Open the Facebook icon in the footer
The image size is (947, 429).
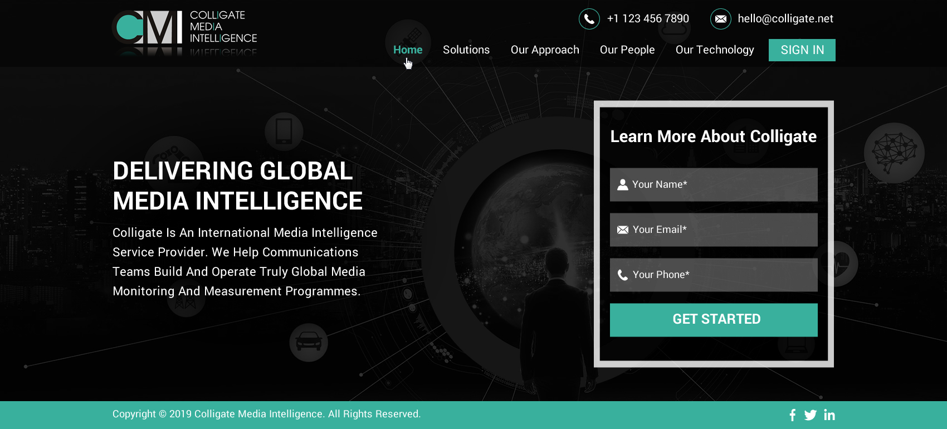[792, 415]
